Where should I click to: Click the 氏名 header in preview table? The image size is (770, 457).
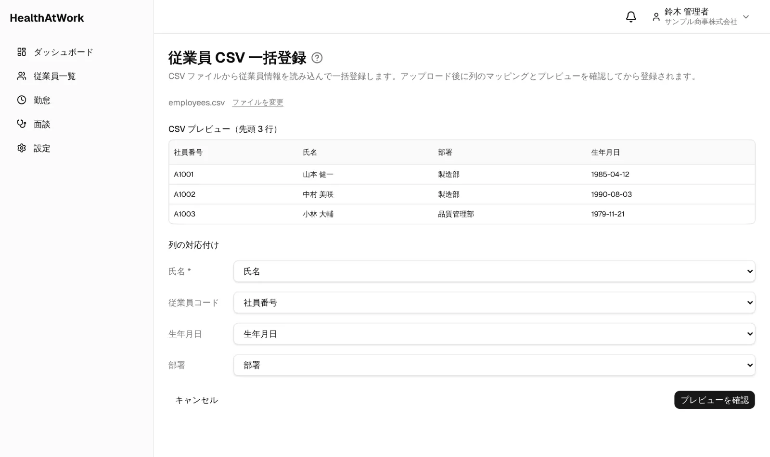tap(310, 152)
